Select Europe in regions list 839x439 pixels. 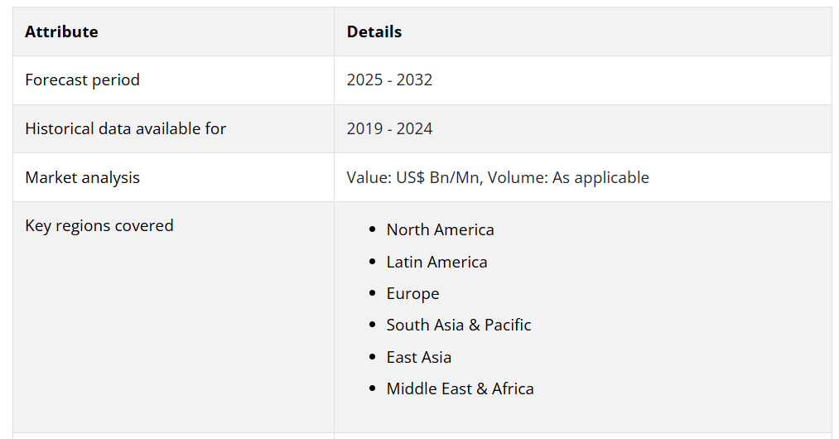point(413,293)
